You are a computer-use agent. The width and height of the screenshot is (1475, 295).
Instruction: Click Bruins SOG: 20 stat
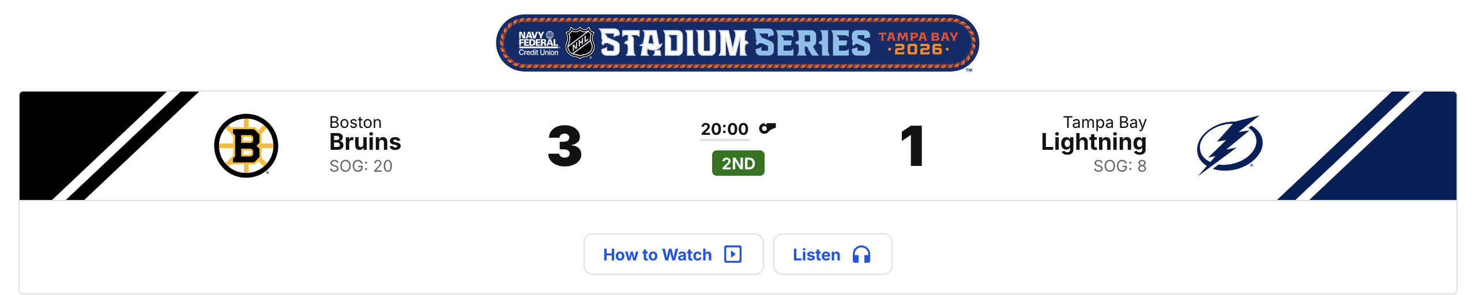(x=361, y=166)
